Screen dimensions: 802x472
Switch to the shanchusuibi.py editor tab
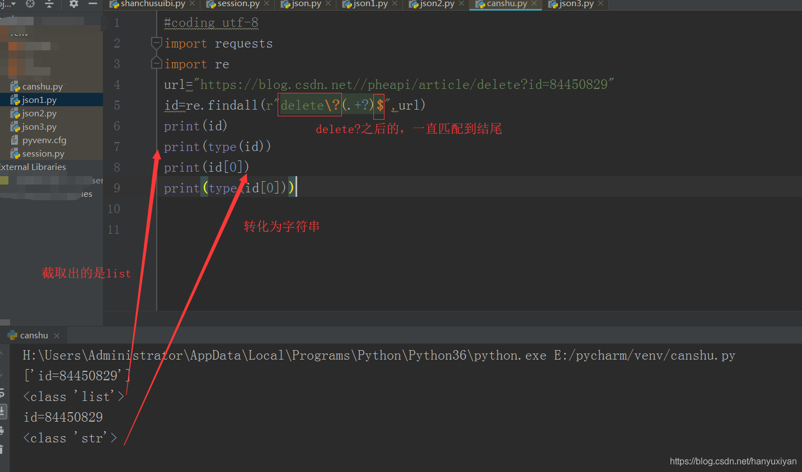(152, 4)
